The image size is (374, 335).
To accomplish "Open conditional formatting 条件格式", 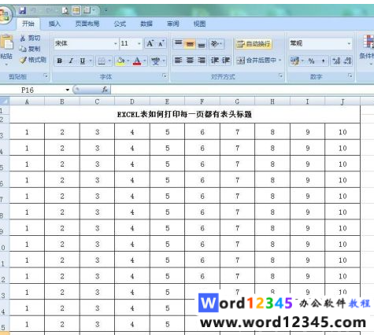I will coord(367,49).
